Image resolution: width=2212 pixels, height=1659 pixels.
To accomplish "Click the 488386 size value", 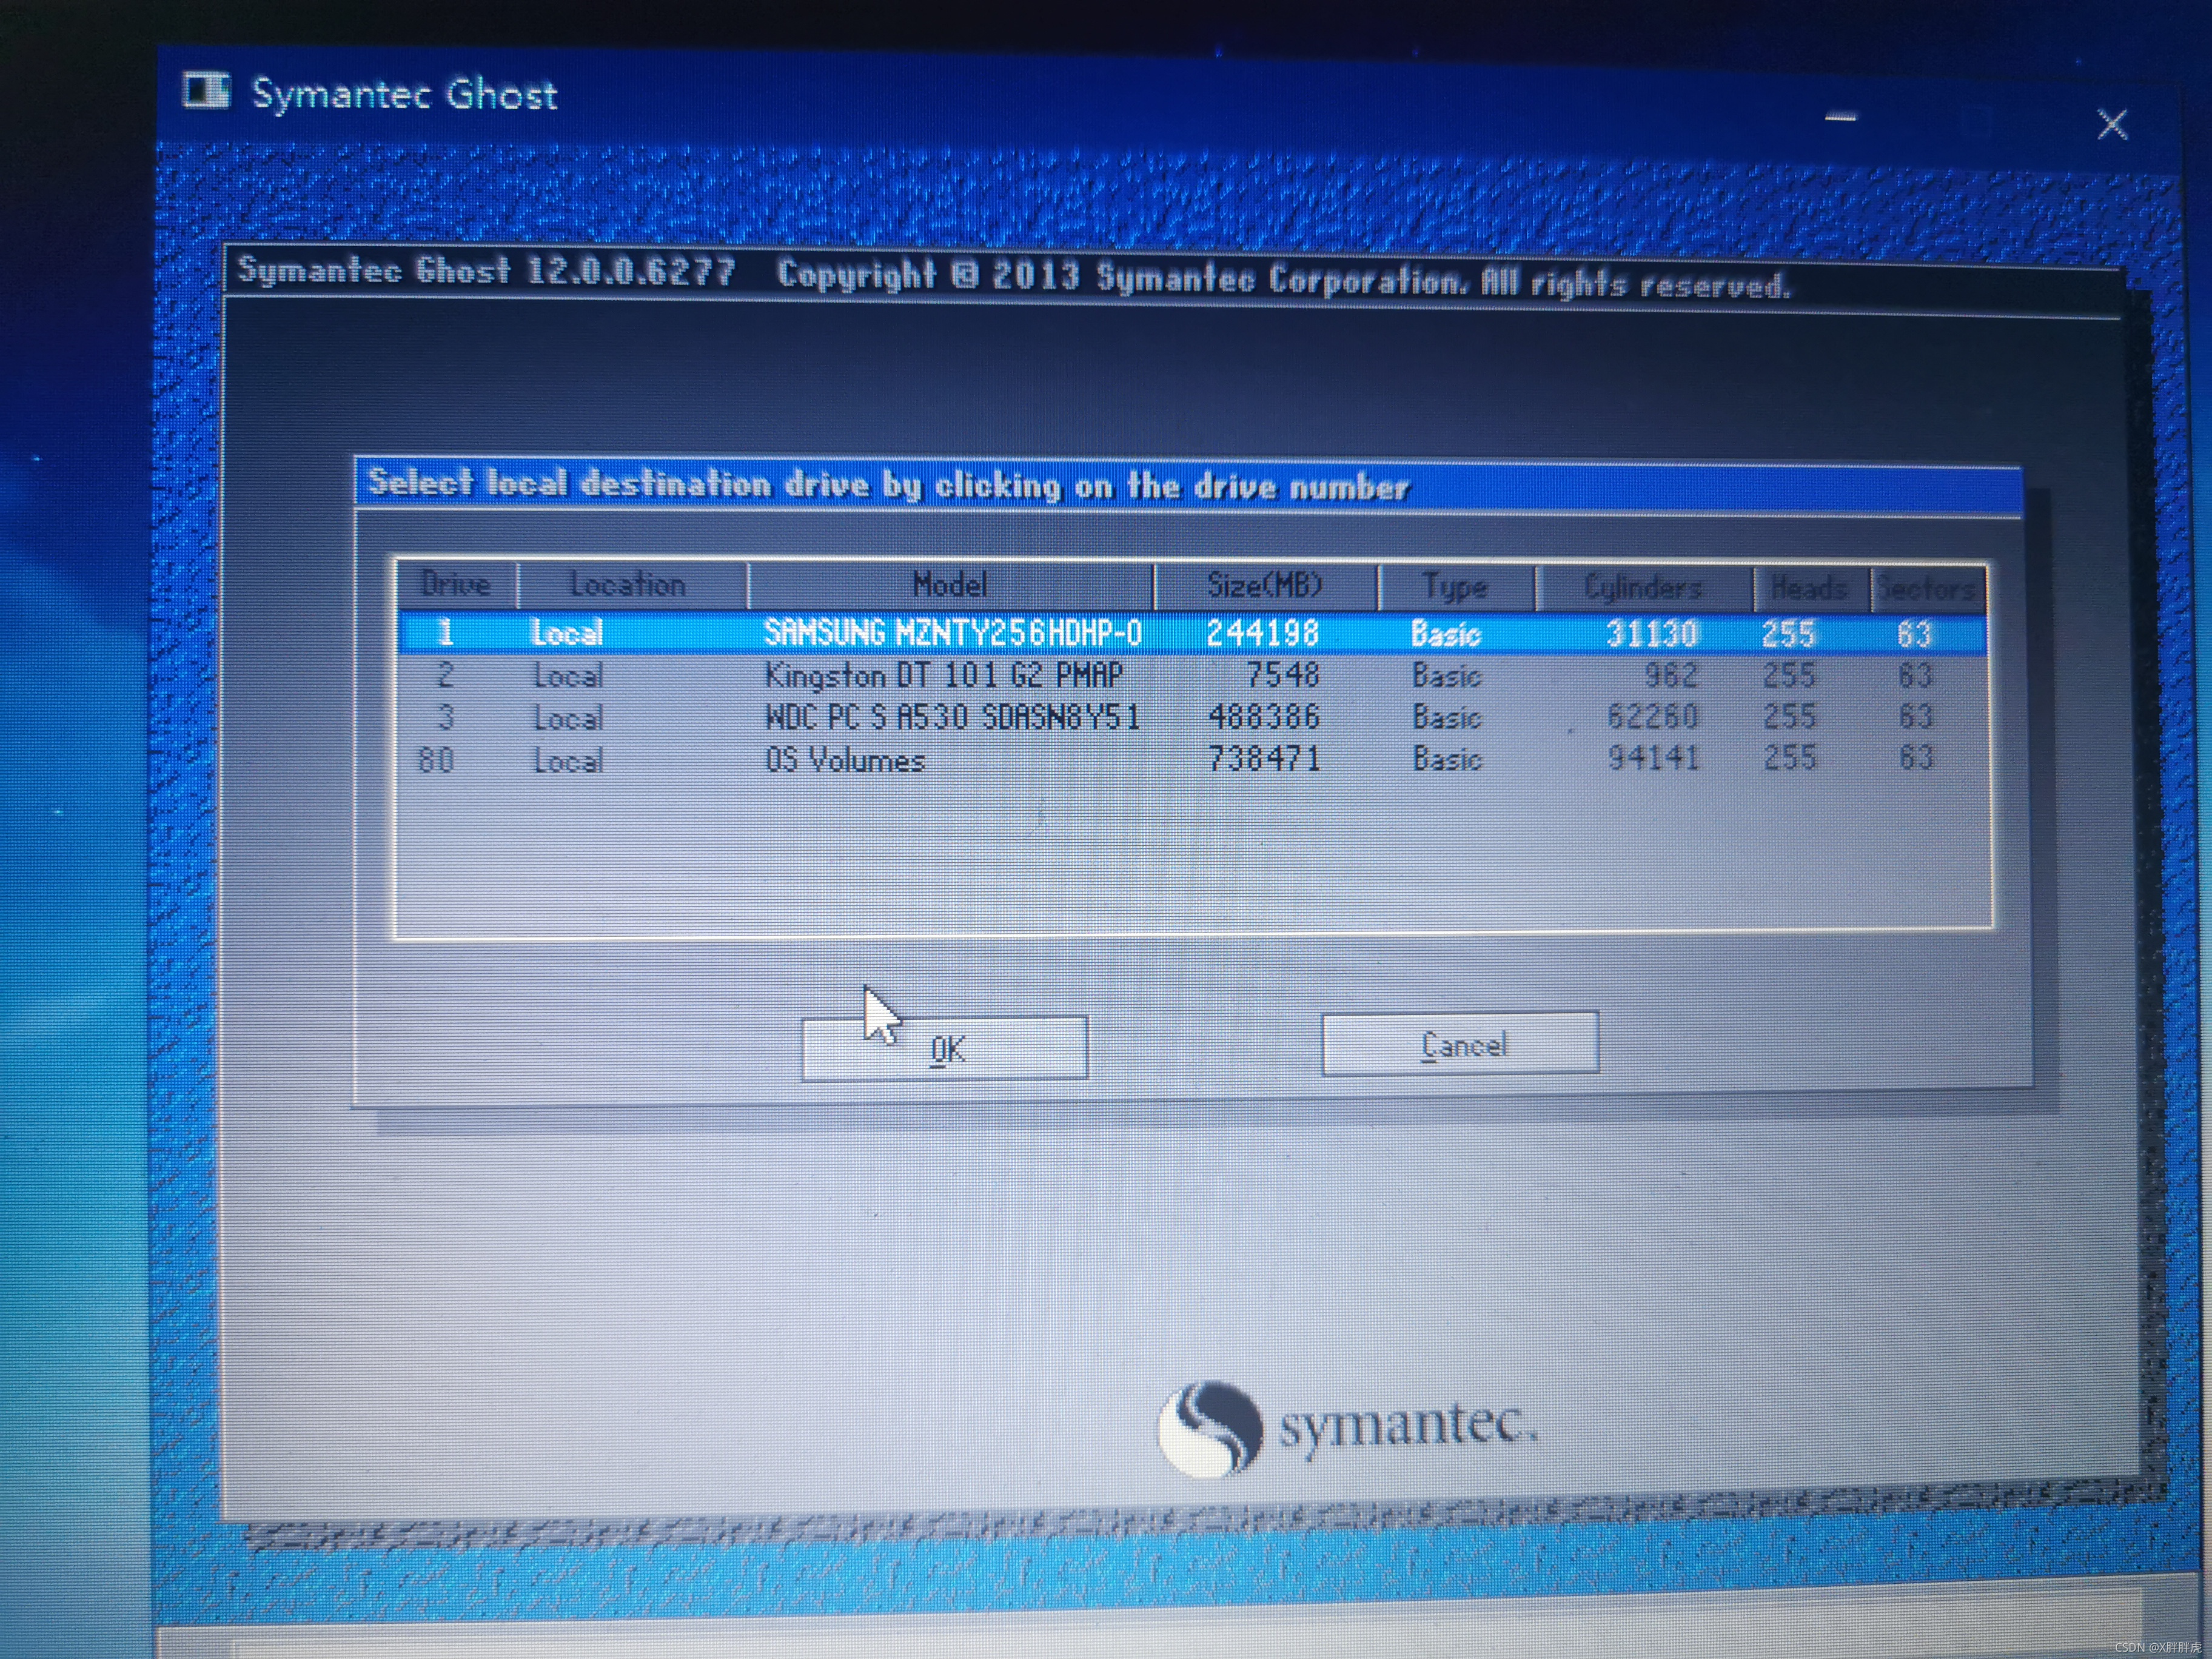I will pyautogui.click(x=1264, y=717).
